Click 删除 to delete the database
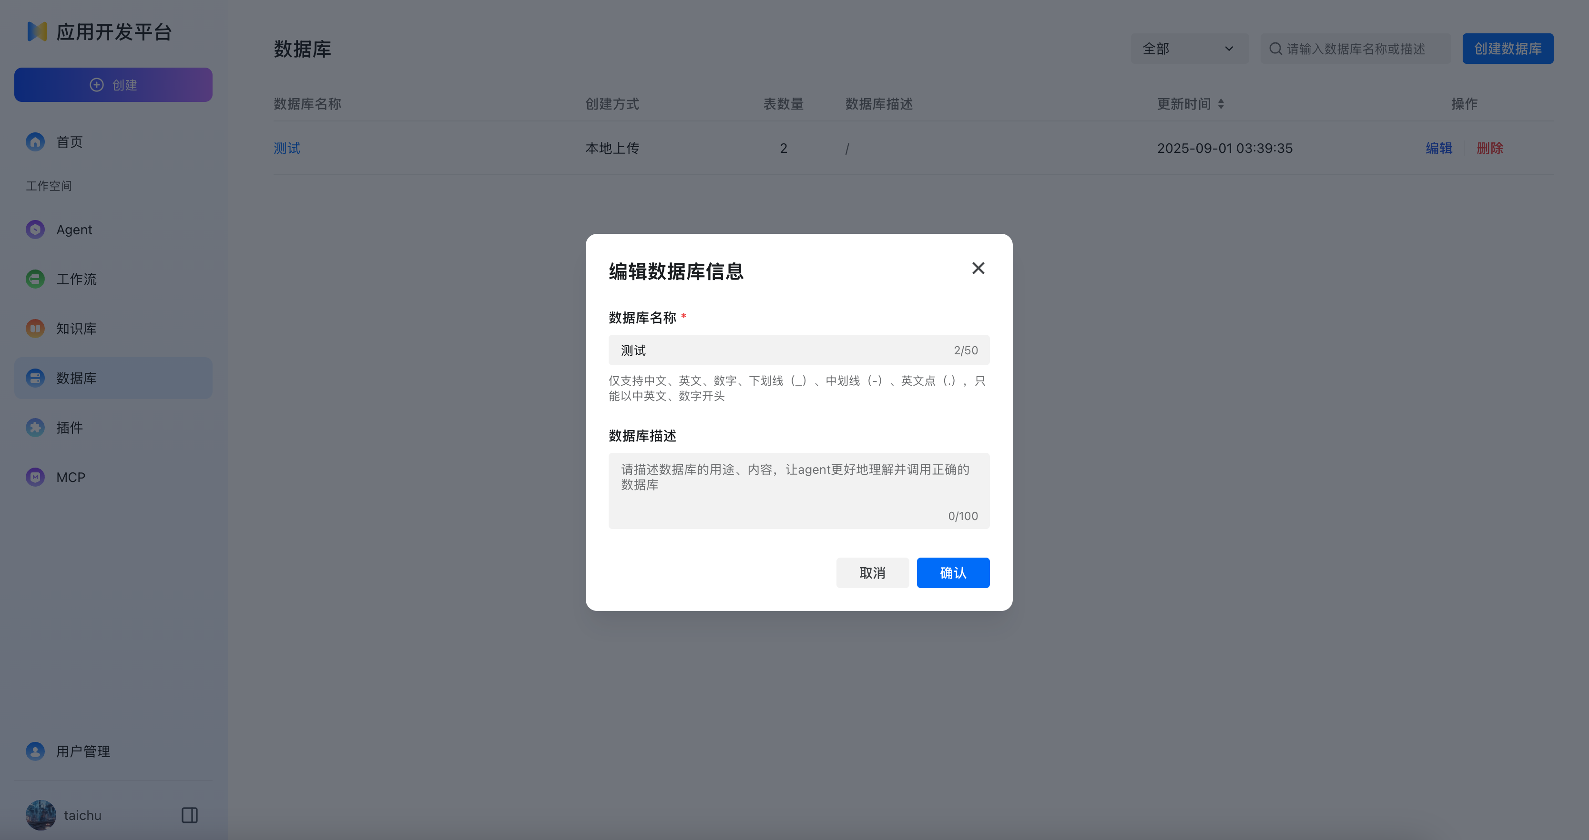The image size is (1589, 840). click(x=1490, y=148)
